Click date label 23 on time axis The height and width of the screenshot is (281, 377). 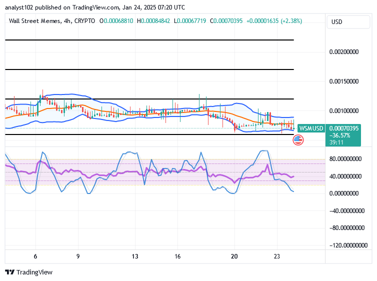tap(276, 256)
